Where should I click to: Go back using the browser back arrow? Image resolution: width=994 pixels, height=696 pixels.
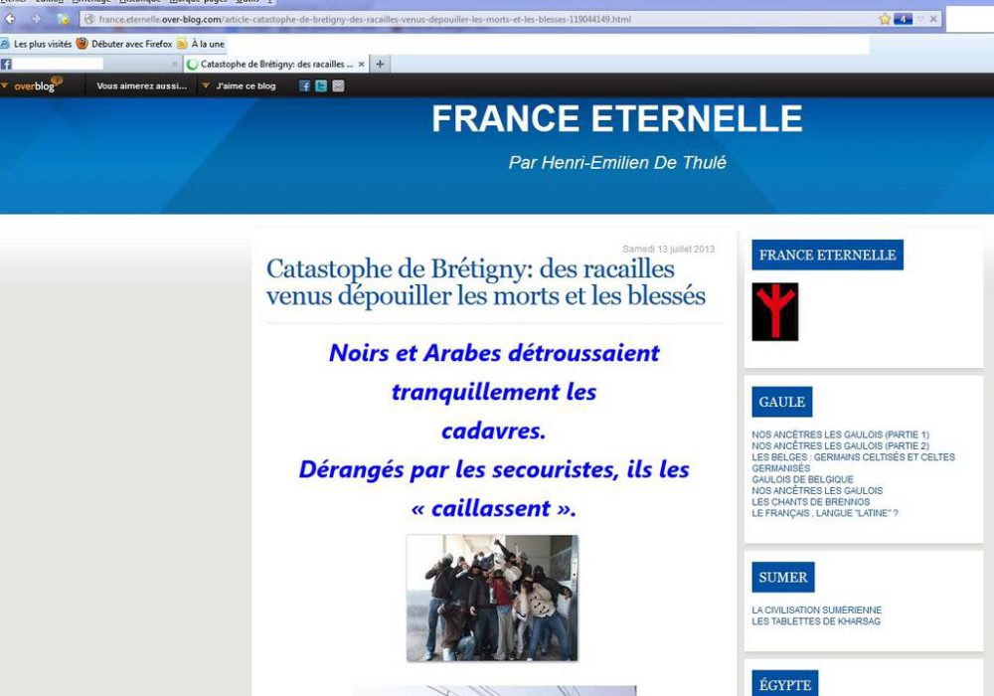10,19
